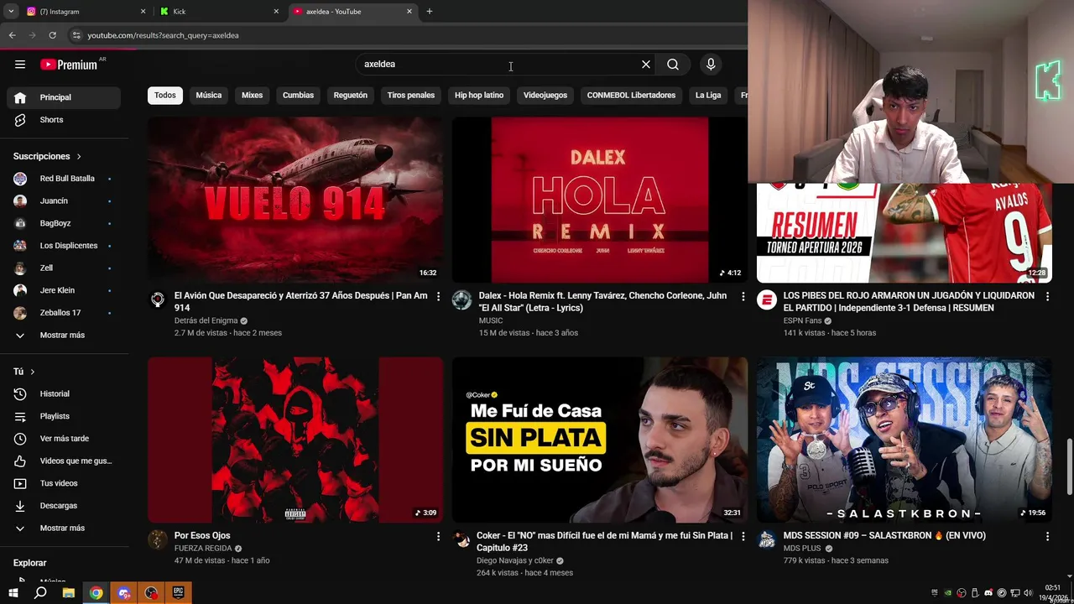This screenshot has width=1074, height=604.
Task: Go back in Chrome
Action: 12,35
